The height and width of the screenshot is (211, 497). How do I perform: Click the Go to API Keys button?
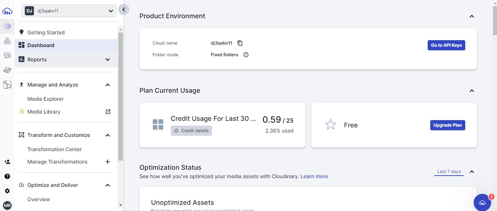click(x=446, y=45)
